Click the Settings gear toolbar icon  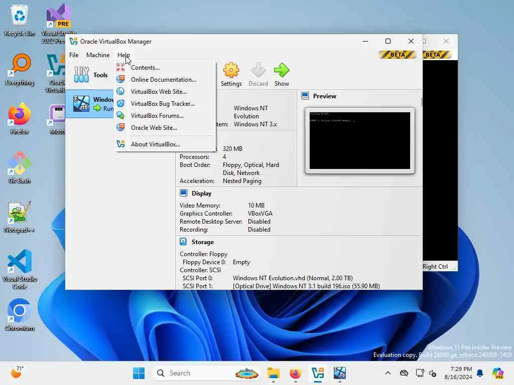click(231, 70)
